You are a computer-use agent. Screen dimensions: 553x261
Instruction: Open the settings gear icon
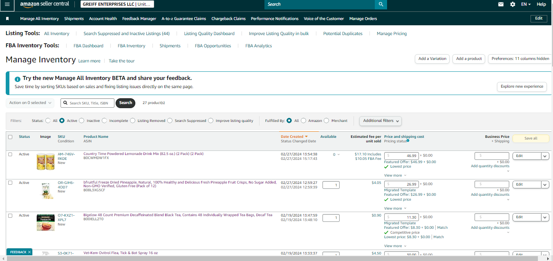coord(513,4)
